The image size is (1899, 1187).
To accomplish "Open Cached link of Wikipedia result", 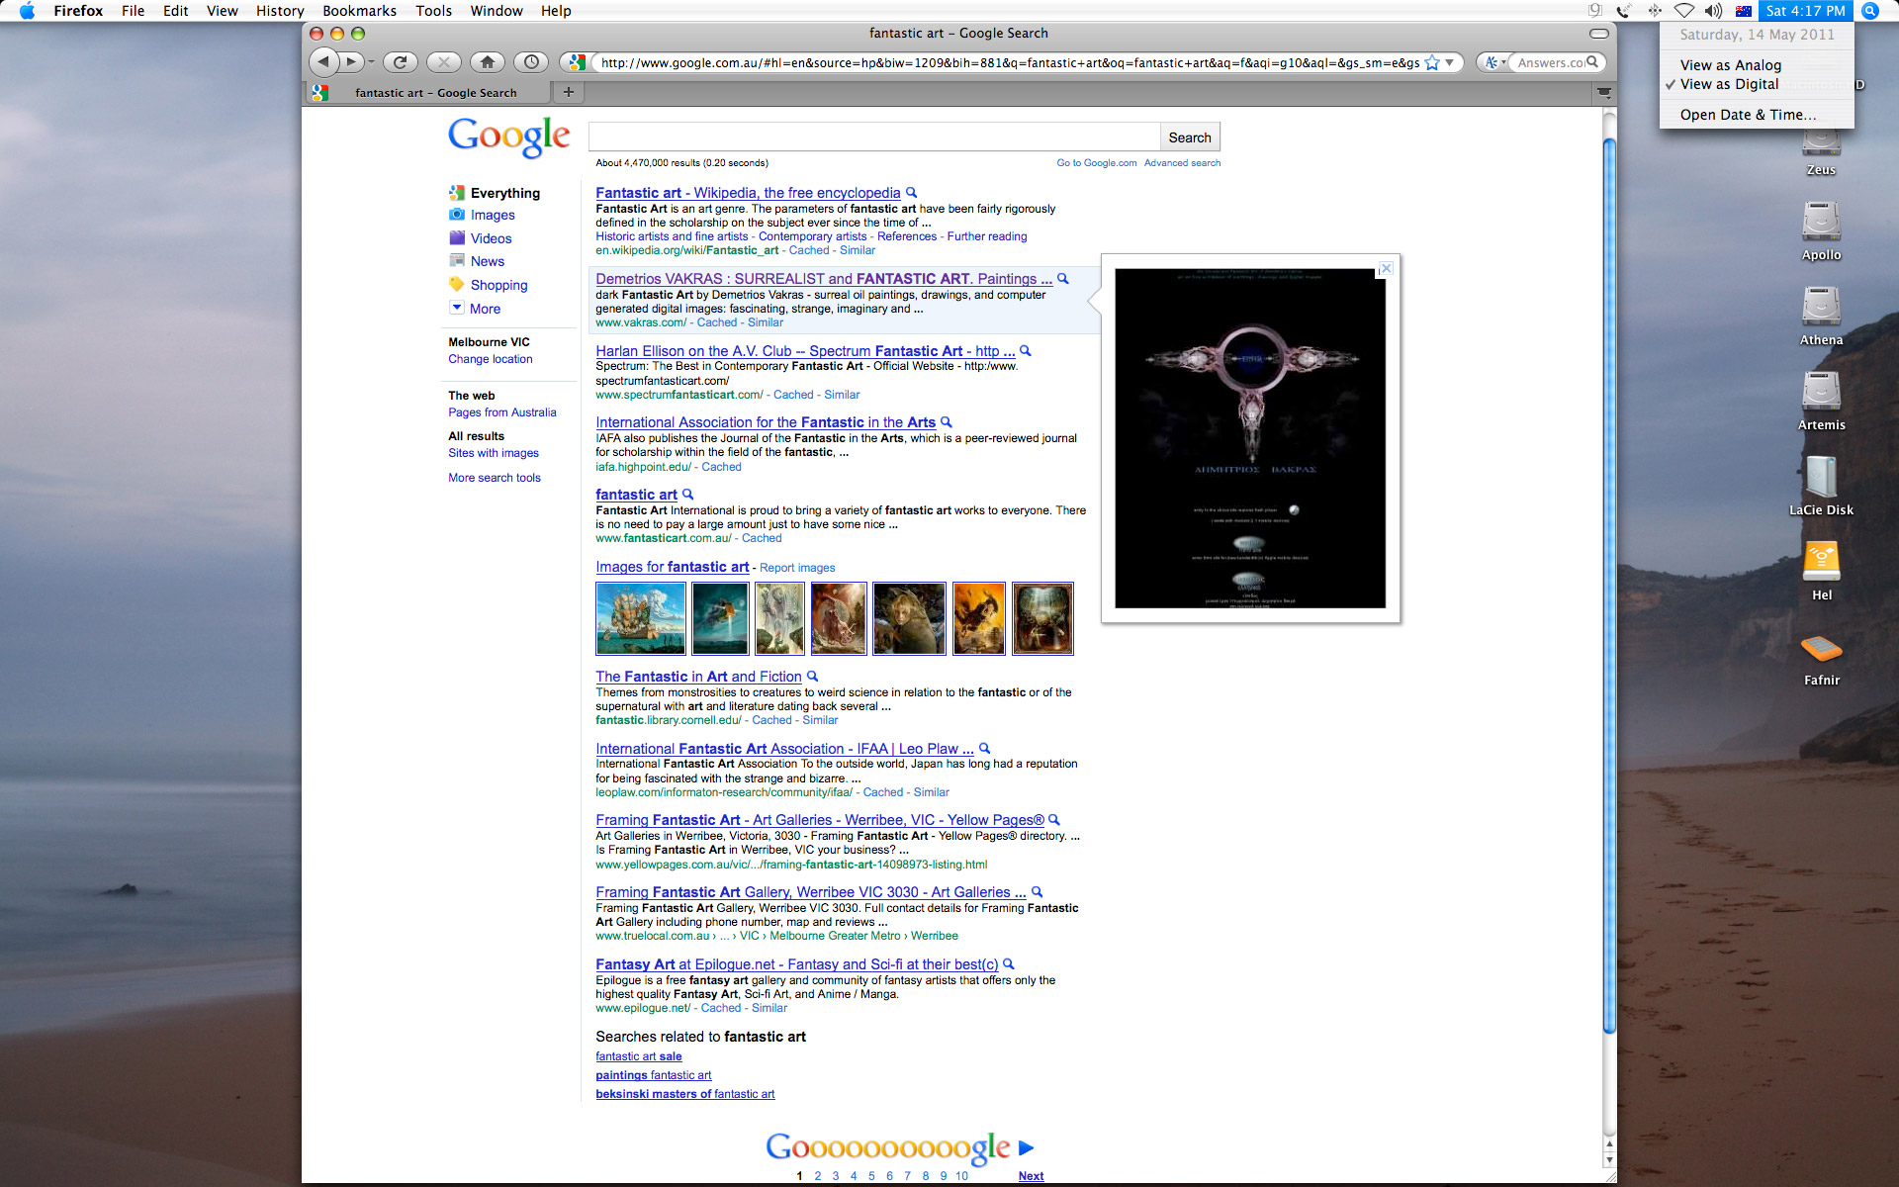I will [809, 250].
